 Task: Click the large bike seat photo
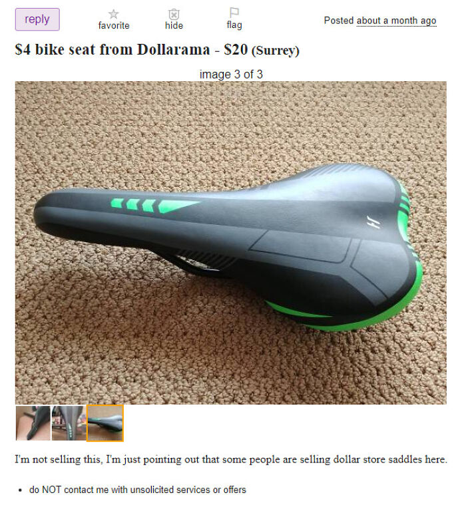(x=231, y=243)
